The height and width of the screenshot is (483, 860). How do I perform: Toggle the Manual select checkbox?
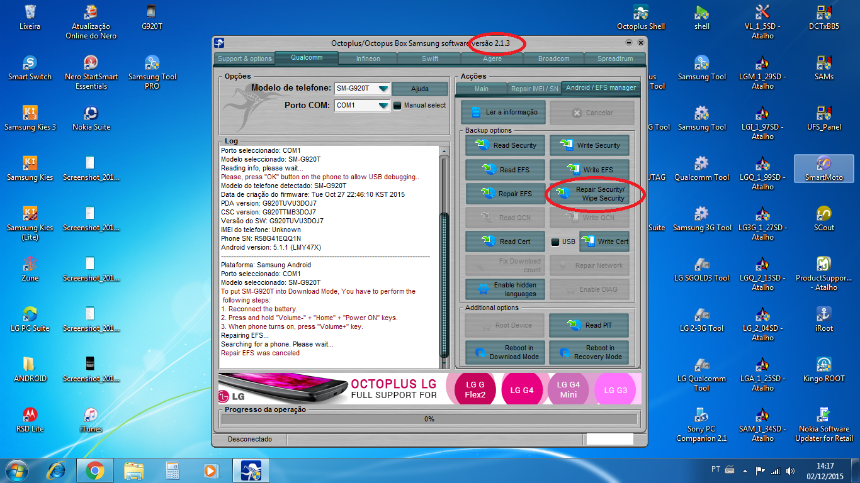click(x=397, y=106)
